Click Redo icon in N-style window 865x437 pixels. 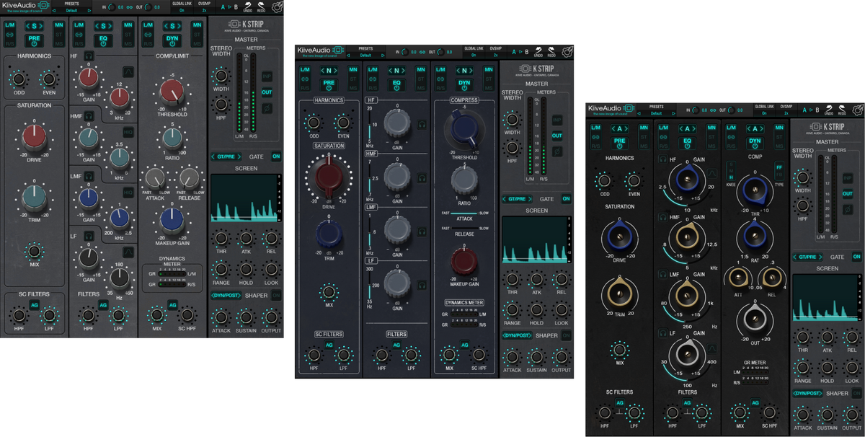click(551, 53)
